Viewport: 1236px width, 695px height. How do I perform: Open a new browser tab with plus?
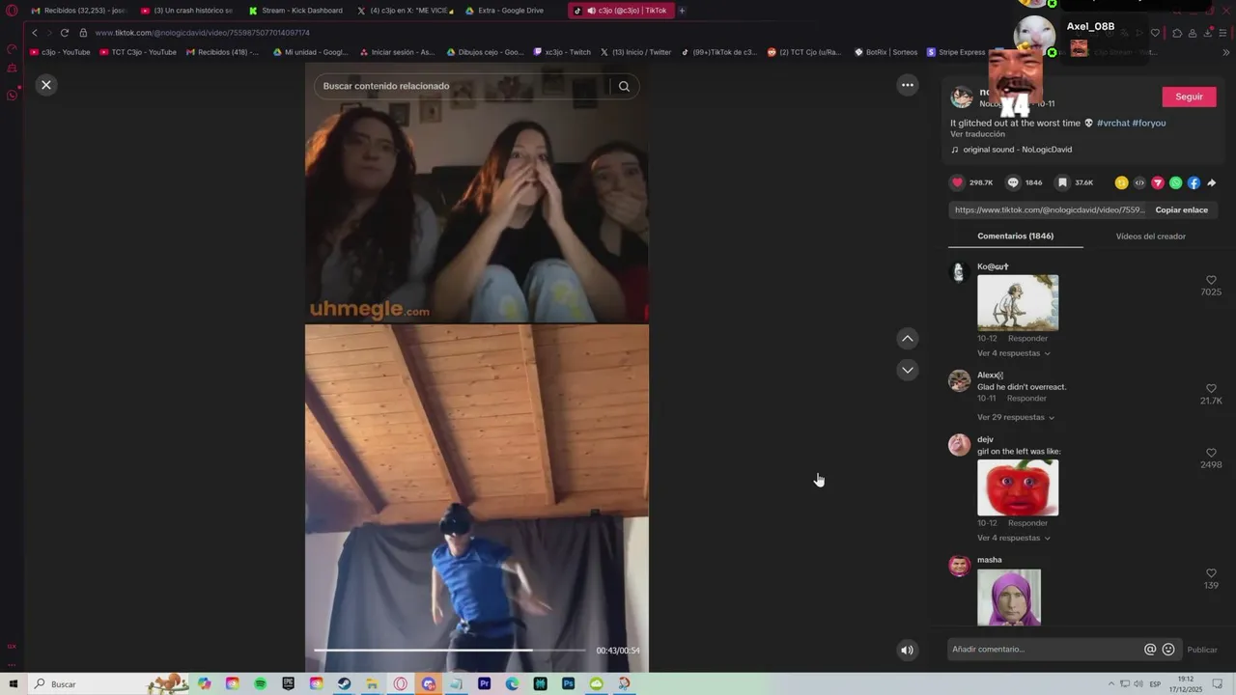tap(682, 11)
